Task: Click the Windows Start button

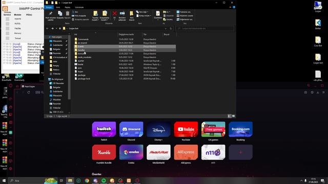Action: pyautogui.click(x=4, y=180)
